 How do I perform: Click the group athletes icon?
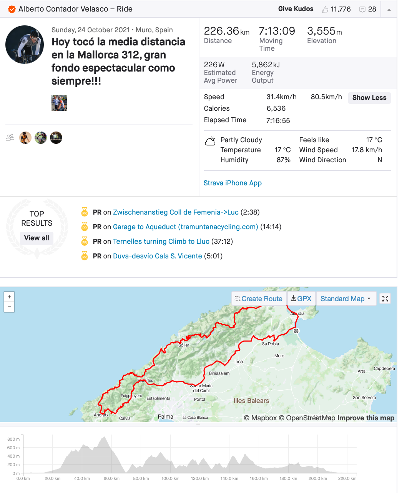point(10,138)
